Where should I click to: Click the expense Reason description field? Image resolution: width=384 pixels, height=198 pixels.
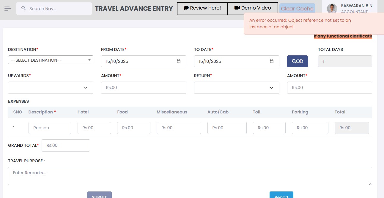point(50,128)
